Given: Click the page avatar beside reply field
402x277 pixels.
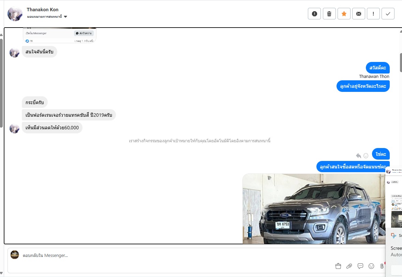Looking at the screenshot, I should pos(15,255).
